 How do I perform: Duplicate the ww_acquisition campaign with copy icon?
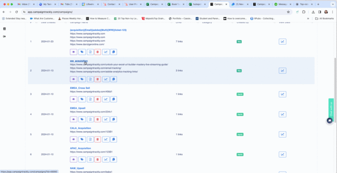pyautogui.click(x=114, y=79)
